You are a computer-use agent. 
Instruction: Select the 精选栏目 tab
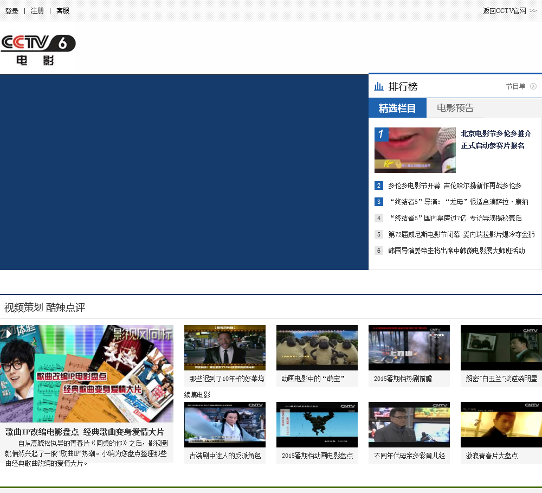click(x=397, y=108)
